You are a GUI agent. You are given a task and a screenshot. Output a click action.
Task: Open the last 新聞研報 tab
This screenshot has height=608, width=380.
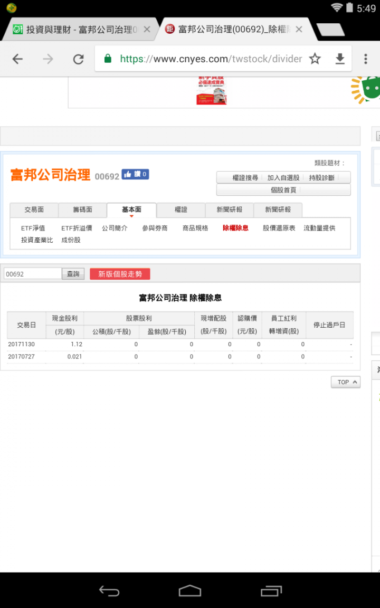tap(278, 210)
